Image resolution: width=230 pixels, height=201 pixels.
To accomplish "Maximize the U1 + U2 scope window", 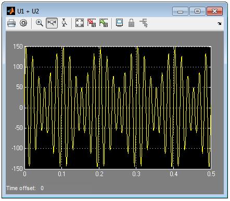I will point(197,11).
